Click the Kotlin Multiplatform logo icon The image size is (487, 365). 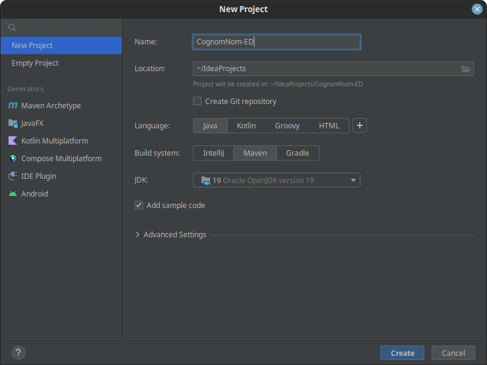[x=13, y=141]
